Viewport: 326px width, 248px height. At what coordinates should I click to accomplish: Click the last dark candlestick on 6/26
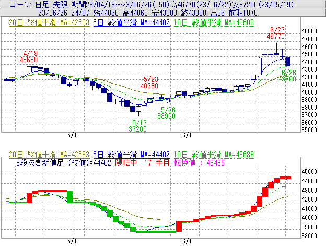pyautogui.click(x=288, y=62)
